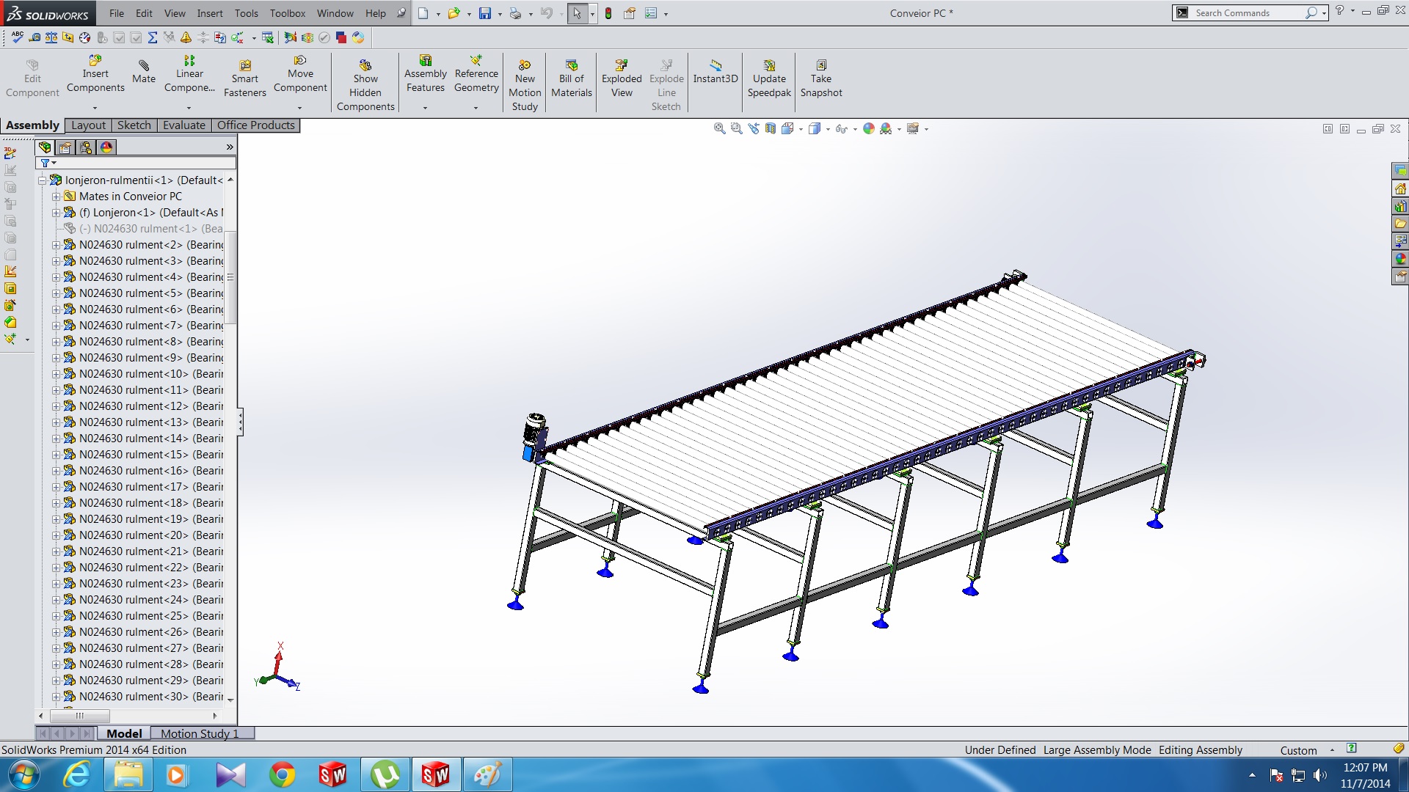
Task: Activate the Section View icon
Action: point(770,128)
